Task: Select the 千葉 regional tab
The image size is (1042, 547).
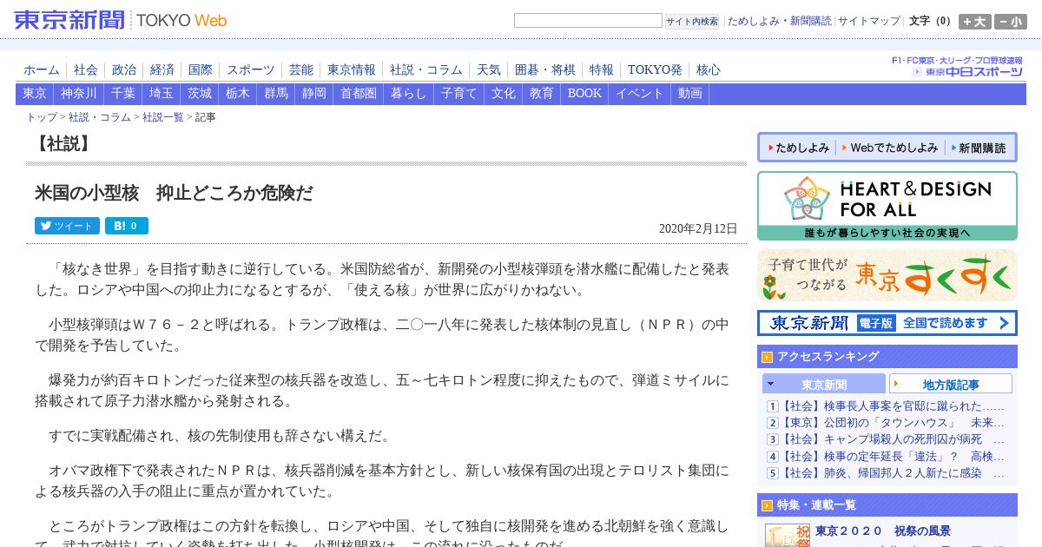Action: [x=123, y=94]
